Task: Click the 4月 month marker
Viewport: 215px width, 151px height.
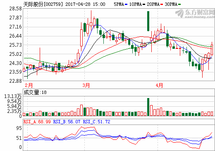Action: 159,85
